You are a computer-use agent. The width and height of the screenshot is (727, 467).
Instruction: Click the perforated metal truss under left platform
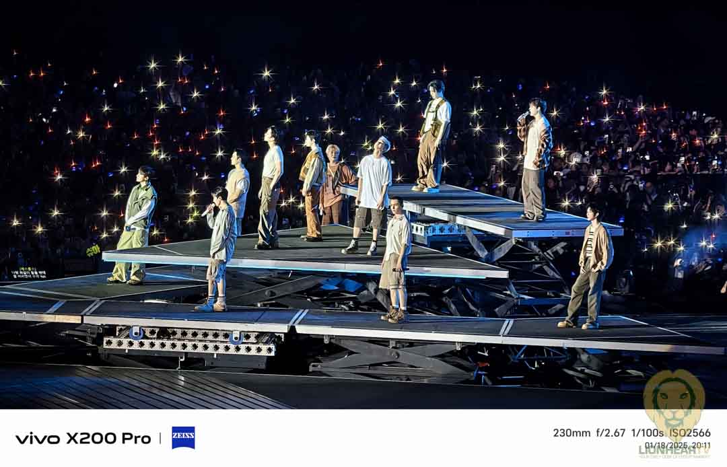coord(189,340)
